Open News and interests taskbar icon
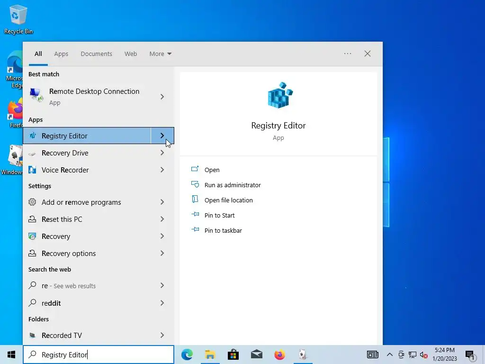 (x=372, y=355)
